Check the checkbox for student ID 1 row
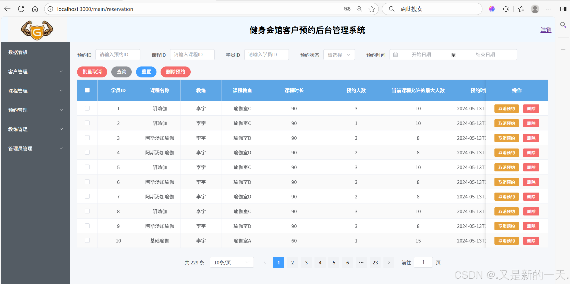Viewport: 570px width, 284px height. (x=87, y=108)
